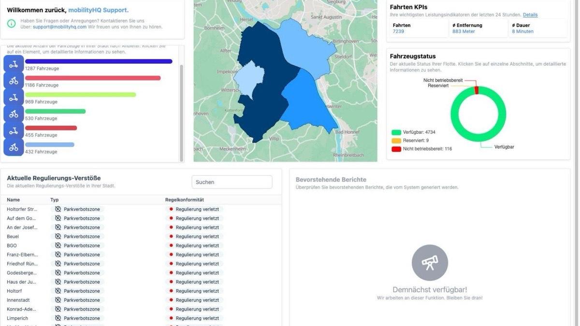Click the red segment of the donut chart
Screen dimensions: 580x326
click(477, 90)
